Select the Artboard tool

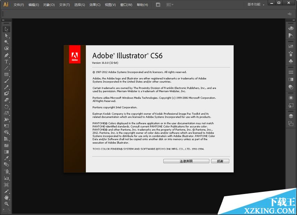[7, 185]
